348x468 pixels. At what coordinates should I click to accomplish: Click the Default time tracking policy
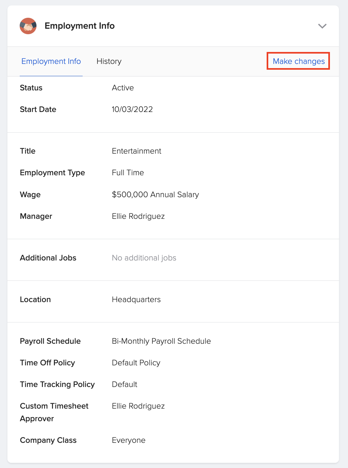[x=124, y=384]
